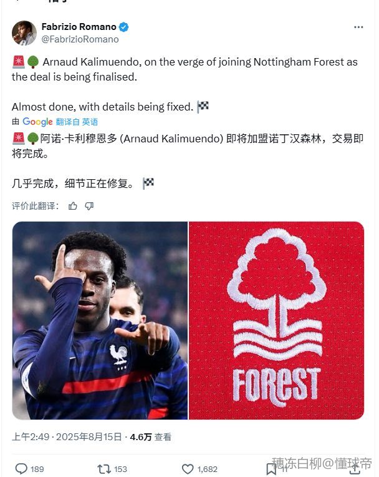Give thumbs down to the translation

(x=89, y=206)
